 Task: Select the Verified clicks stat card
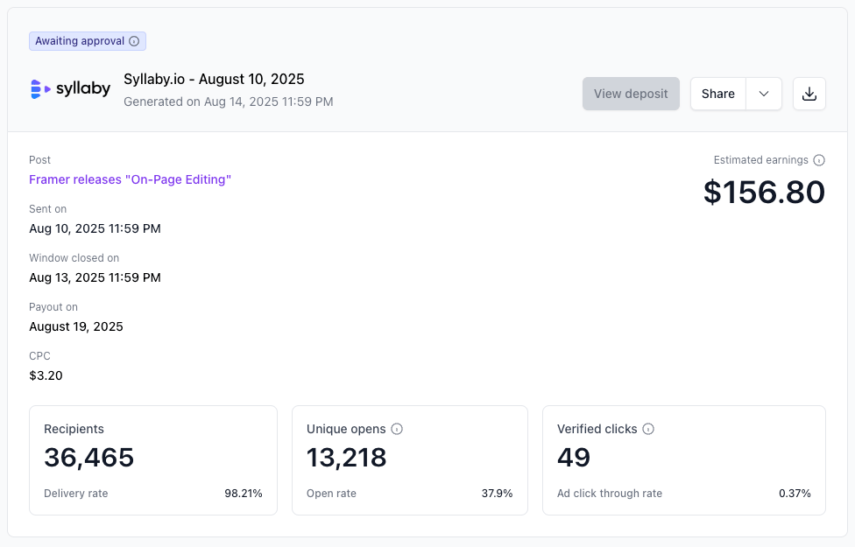tap(684, 460)
